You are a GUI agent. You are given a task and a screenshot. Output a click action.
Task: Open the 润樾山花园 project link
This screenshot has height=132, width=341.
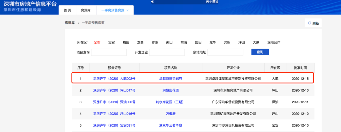[170, 90]
